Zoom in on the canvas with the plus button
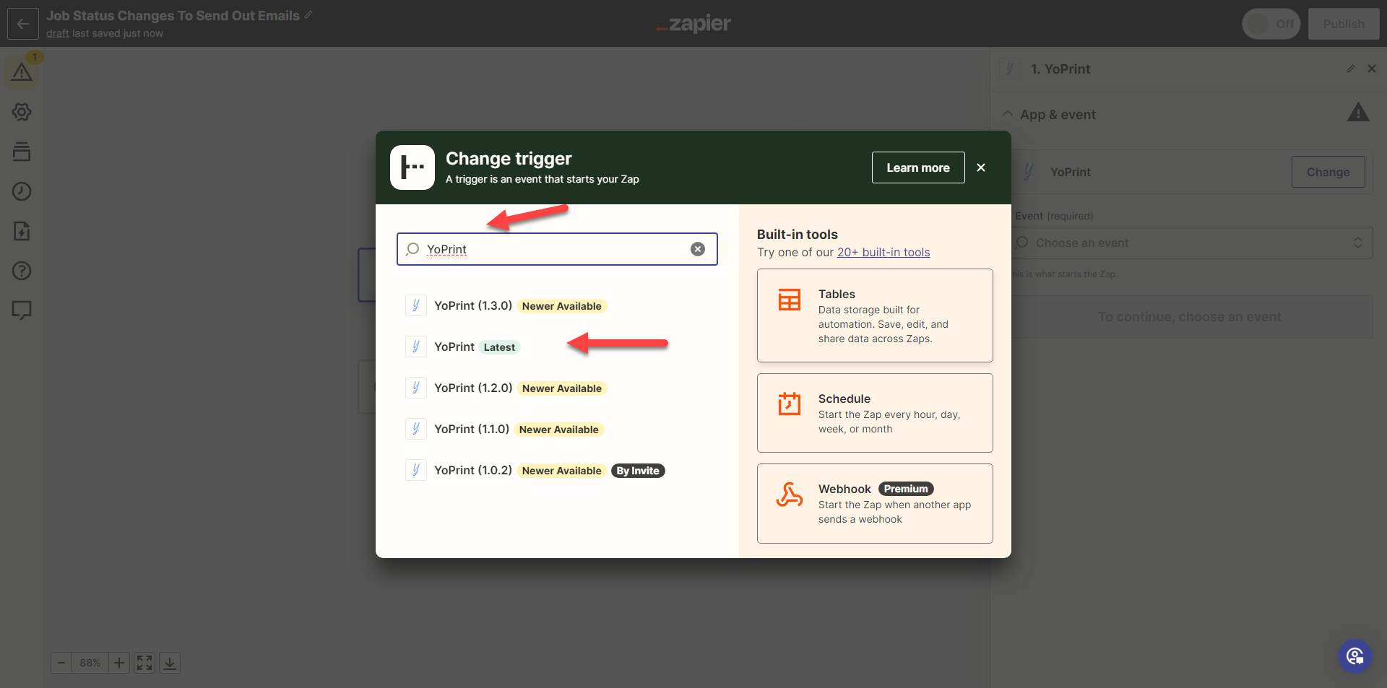 tap(119, 663)
